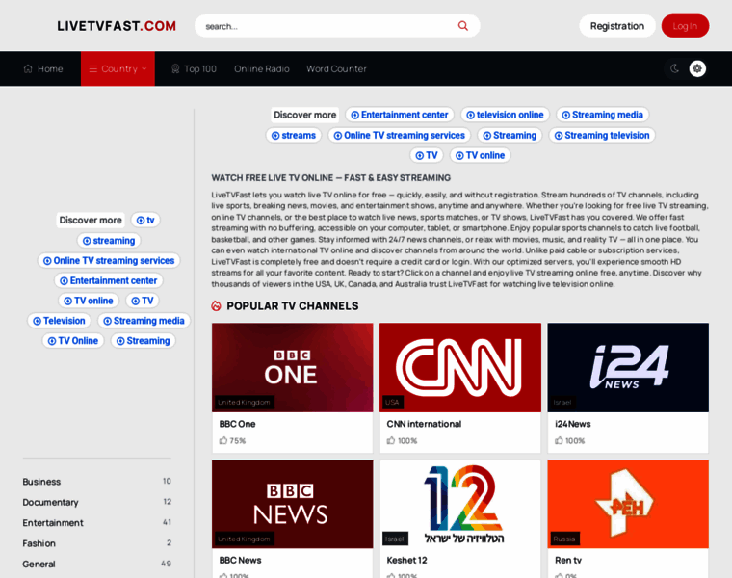Click the Popular TV Channels flame icon
The width and height of the screenshot is (732, 578).
click(217, 306)
